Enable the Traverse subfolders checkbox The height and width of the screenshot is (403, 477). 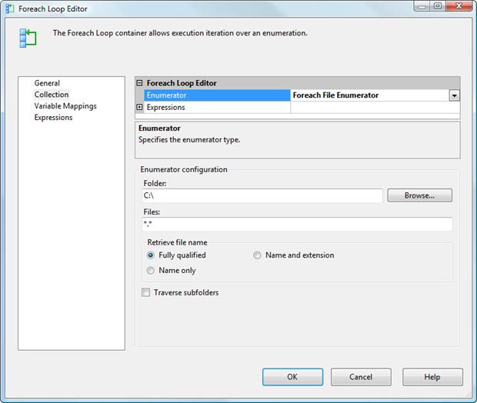pyautogui.click(x=146, y=292)
